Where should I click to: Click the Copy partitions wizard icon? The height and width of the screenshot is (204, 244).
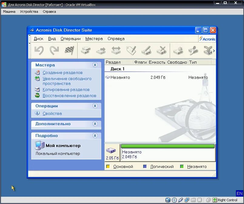coord(37,89)
